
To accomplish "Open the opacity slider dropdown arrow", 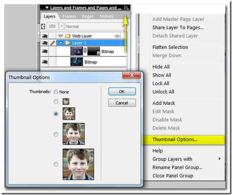I will tap(61, 27).
